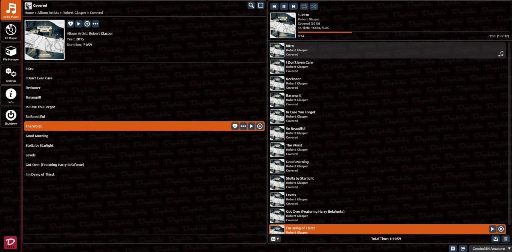Viewport: 512px width, 252px height.
Task: Select In Case You Forgot in track list
Action: tap(144, 107)
